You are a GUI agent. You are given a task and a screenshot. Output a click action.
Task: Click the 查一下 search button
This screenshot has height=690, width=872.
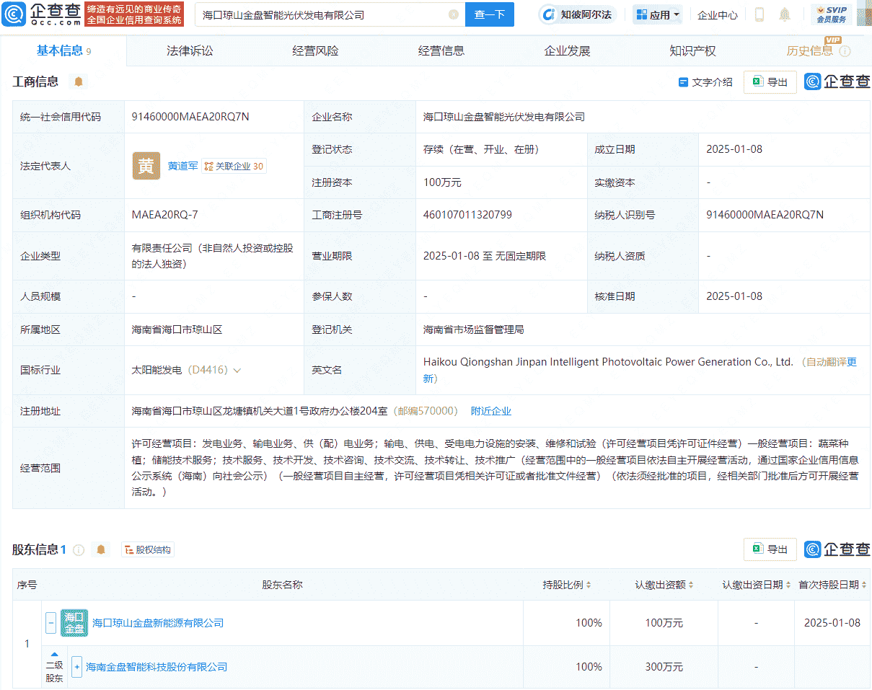pyautogui.click(x=490, y=14)
